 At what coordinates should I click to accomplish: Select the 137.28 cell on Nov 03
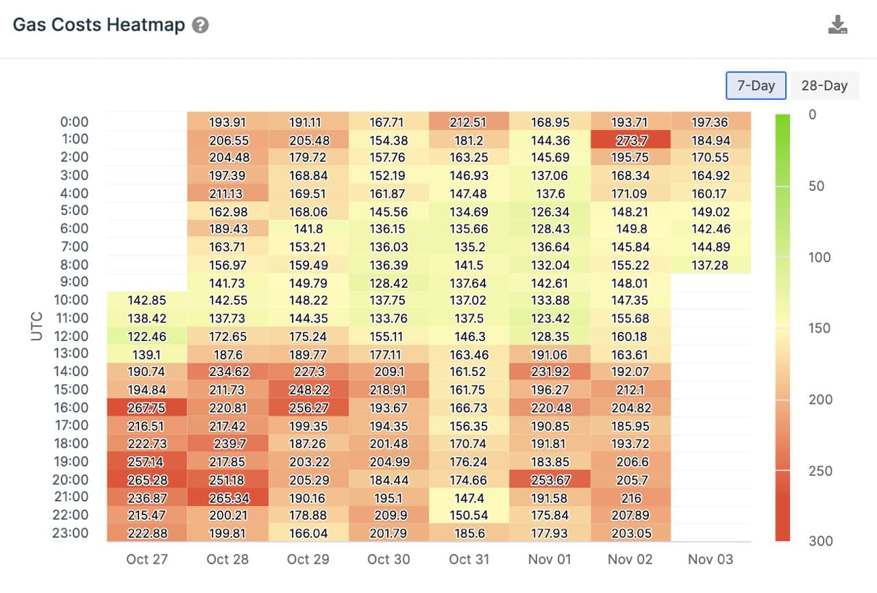click(711, 264)
